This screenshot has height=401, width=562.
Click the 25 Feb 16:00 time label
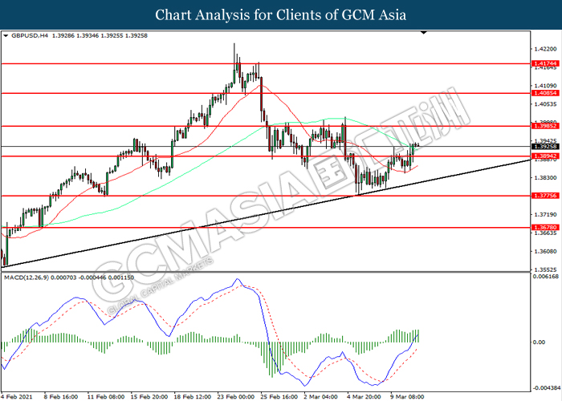279,397
